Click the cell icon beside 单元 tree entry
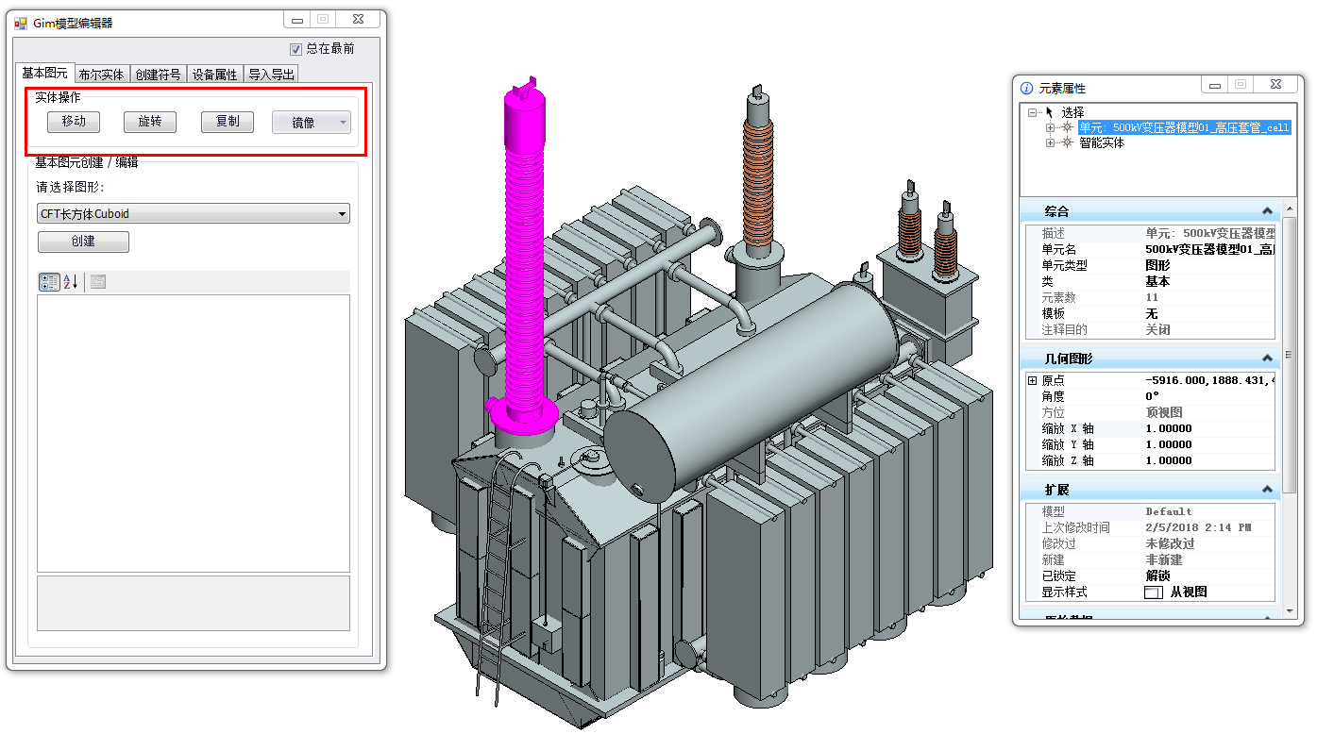The height and width of the screenshot is (734, 1317). [1068, 127]
